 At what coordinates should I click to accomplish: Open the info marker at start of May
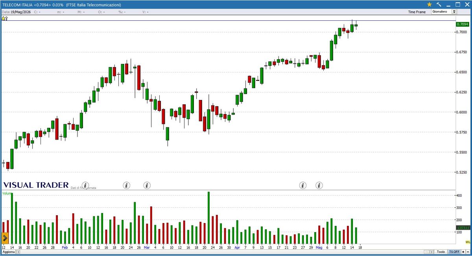[x=319, y=185]
